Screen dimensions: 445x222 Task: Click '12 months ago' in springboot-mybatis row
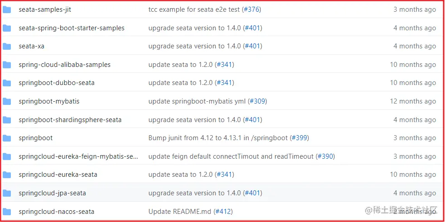point(413,101)
